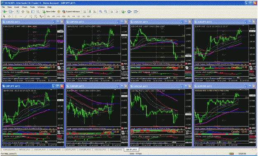Open the Help menu
This screenshot has height=156, width=258.
click(50, 7)
